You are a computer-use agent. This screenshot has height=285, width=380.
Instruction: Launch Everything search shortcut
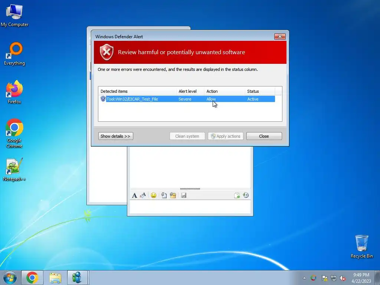(14, 54)
